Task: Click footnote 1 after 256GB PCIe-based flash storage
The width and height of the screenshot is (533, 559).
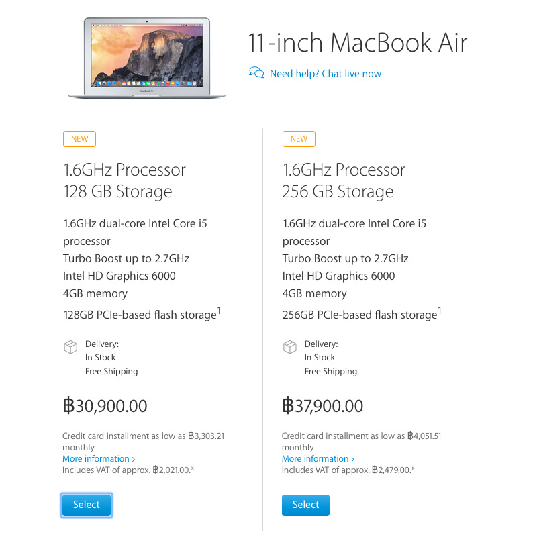Action: click(x=440, y=310)
